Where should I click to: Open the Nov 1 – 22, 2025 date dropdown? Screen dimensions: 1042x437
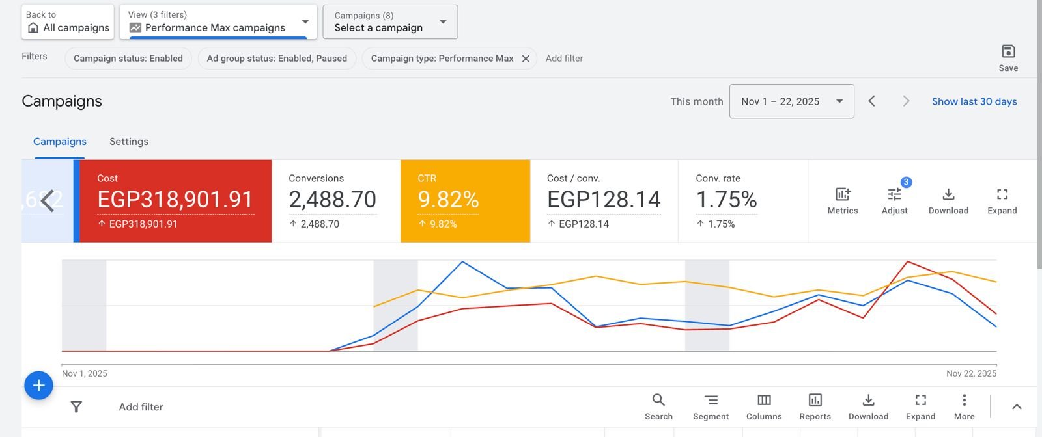pyautogui.click(x=791, y=101)
